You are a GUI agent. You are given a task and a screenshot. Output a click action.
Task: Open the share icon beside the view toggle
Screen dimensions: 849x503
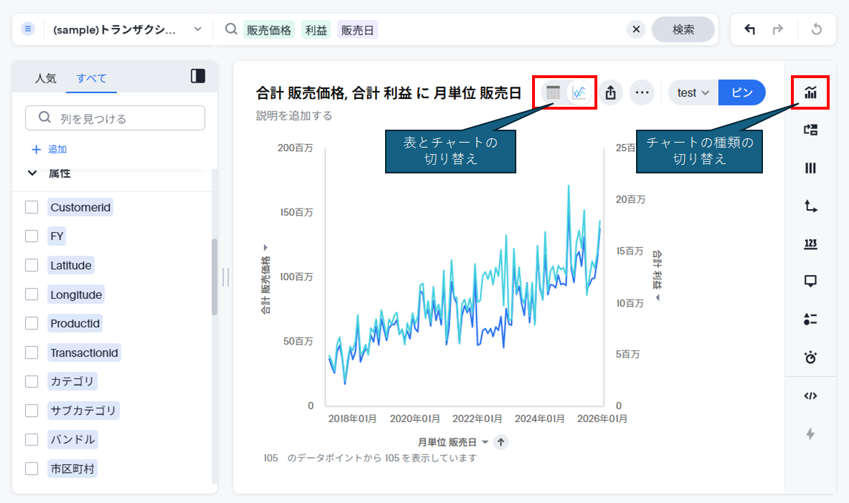coord(610,92)
